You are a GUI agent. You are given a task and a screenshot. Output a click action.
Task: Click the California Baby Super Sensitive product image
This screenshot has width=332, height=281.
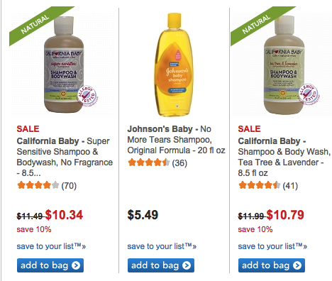(x=64, y=65)
